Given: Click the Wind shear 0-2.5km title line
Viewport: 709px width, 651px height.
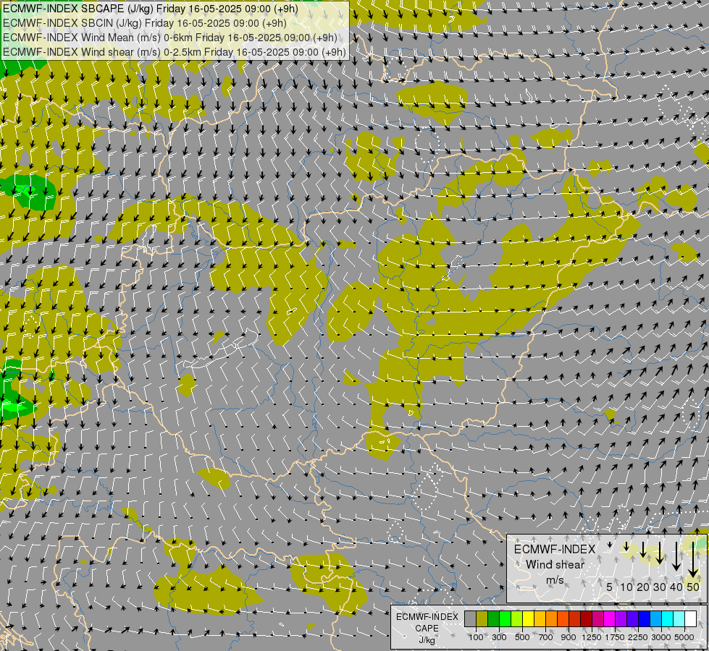Looking at the screenshot, I should point(175,52).
